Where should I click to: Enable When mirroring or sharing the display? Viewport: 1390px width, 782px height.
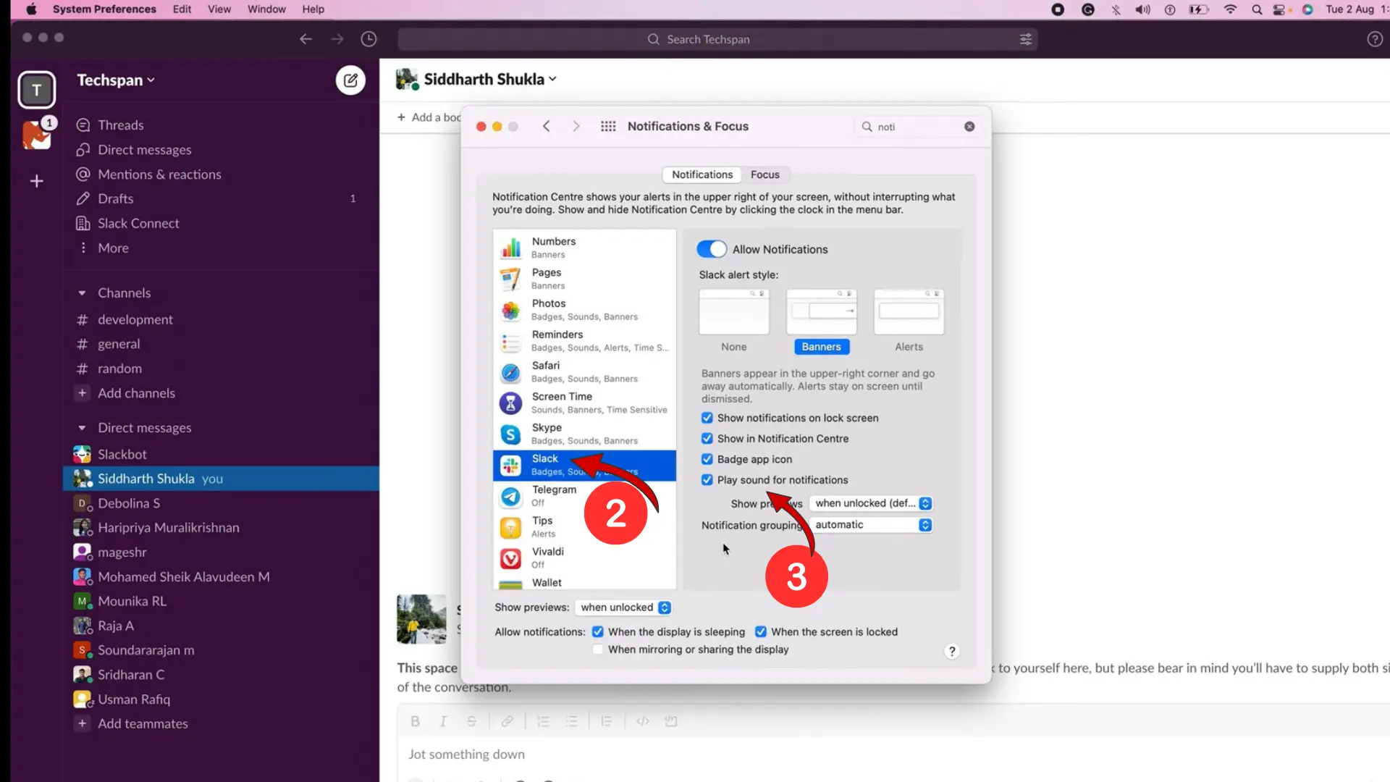(x=597, y=649)
